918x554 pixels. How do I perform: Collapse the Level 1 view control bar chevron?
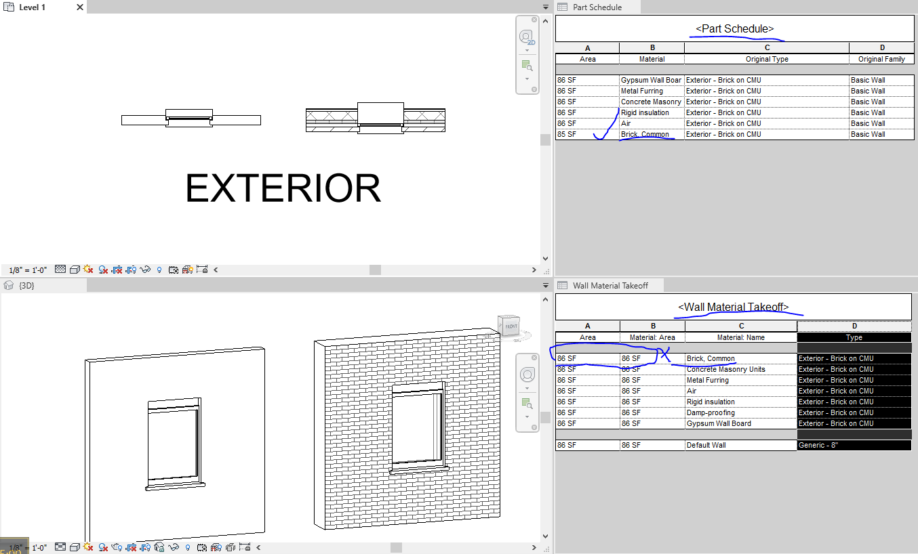216,269
